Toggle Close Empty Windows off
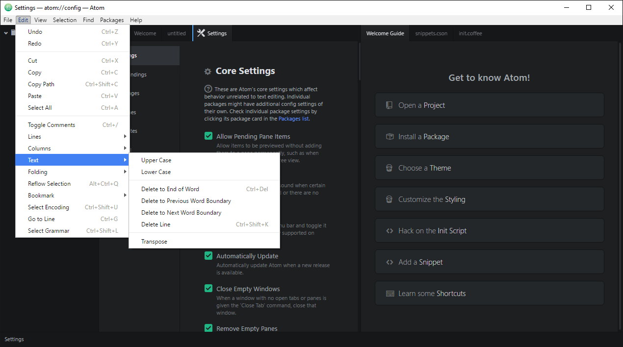The image size is (623, 347). pyautogui.click(x=208, y=289)
